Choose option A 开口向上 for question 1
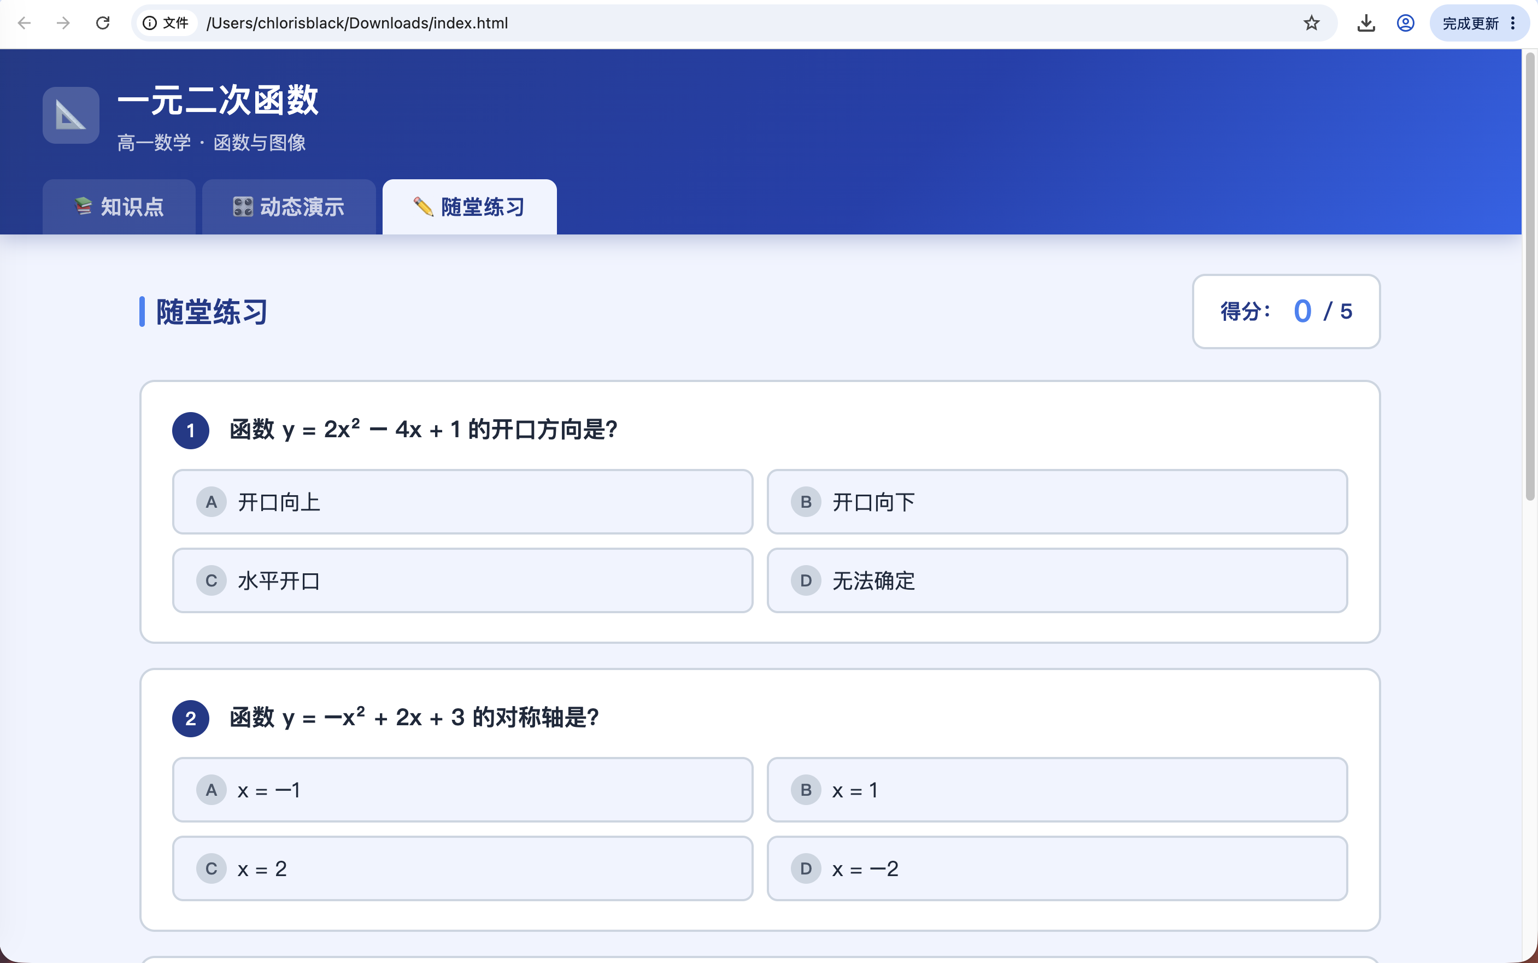This screenshot has width=1538, height=963. (462, 502)
